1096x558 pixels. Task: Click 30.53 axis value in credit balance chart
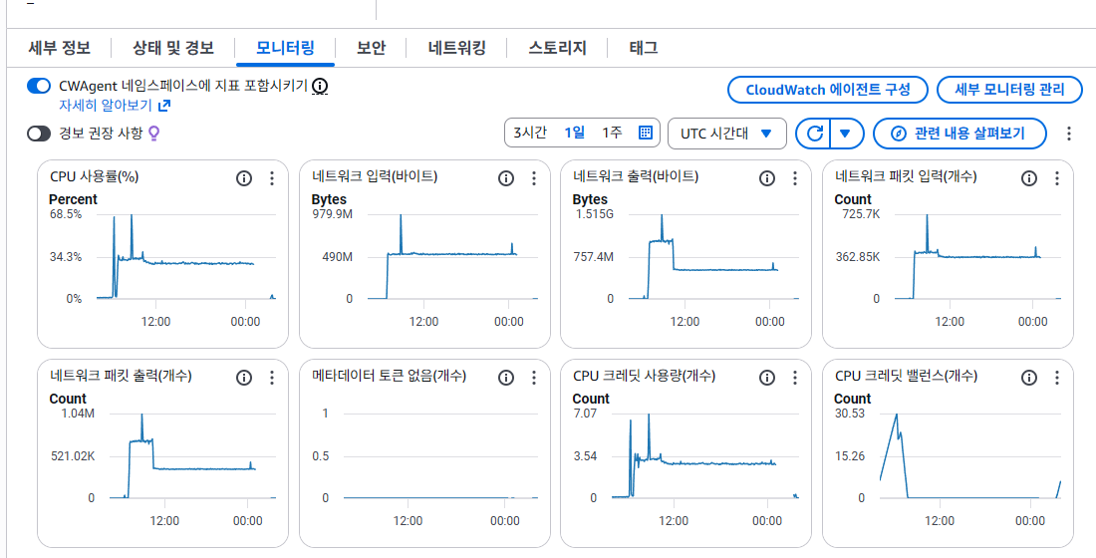[x=849, y=414]
